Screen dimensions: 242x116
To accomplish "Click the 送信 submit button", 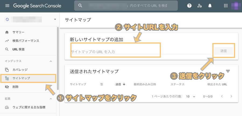I will coord(223,51).
